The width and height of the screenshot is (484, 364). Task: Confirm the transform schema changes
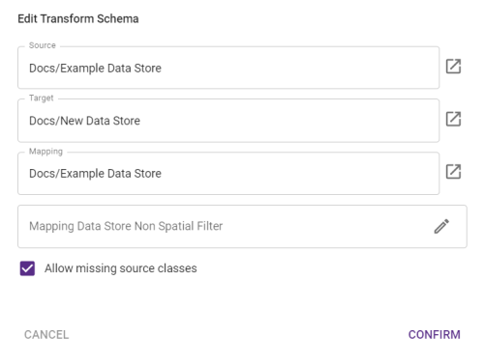coord(435,335)
